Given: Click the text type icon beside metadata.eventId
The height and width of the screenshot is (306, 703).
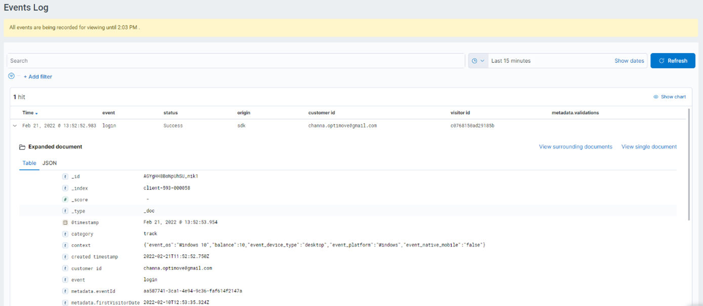Looking at the screenshot, I should (x=65, y=291).
